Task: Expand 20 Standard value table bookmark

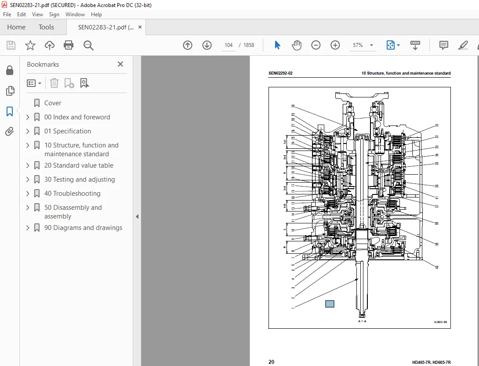Action: [28, 165]
